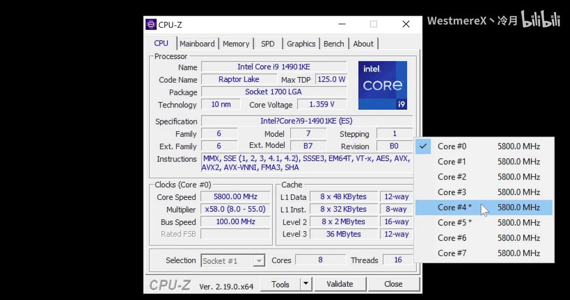
Task: Click the Level 2 value 8 x 2 MBytes
Action: pos(343,221)
